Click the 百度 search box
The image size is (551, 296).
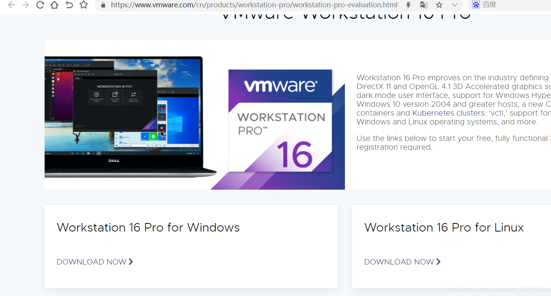coord(509,5)
